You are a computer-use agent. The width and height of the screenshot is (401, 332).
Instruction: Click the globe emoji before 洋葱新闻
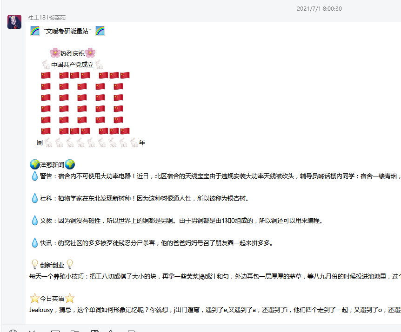tap(34, 164)
